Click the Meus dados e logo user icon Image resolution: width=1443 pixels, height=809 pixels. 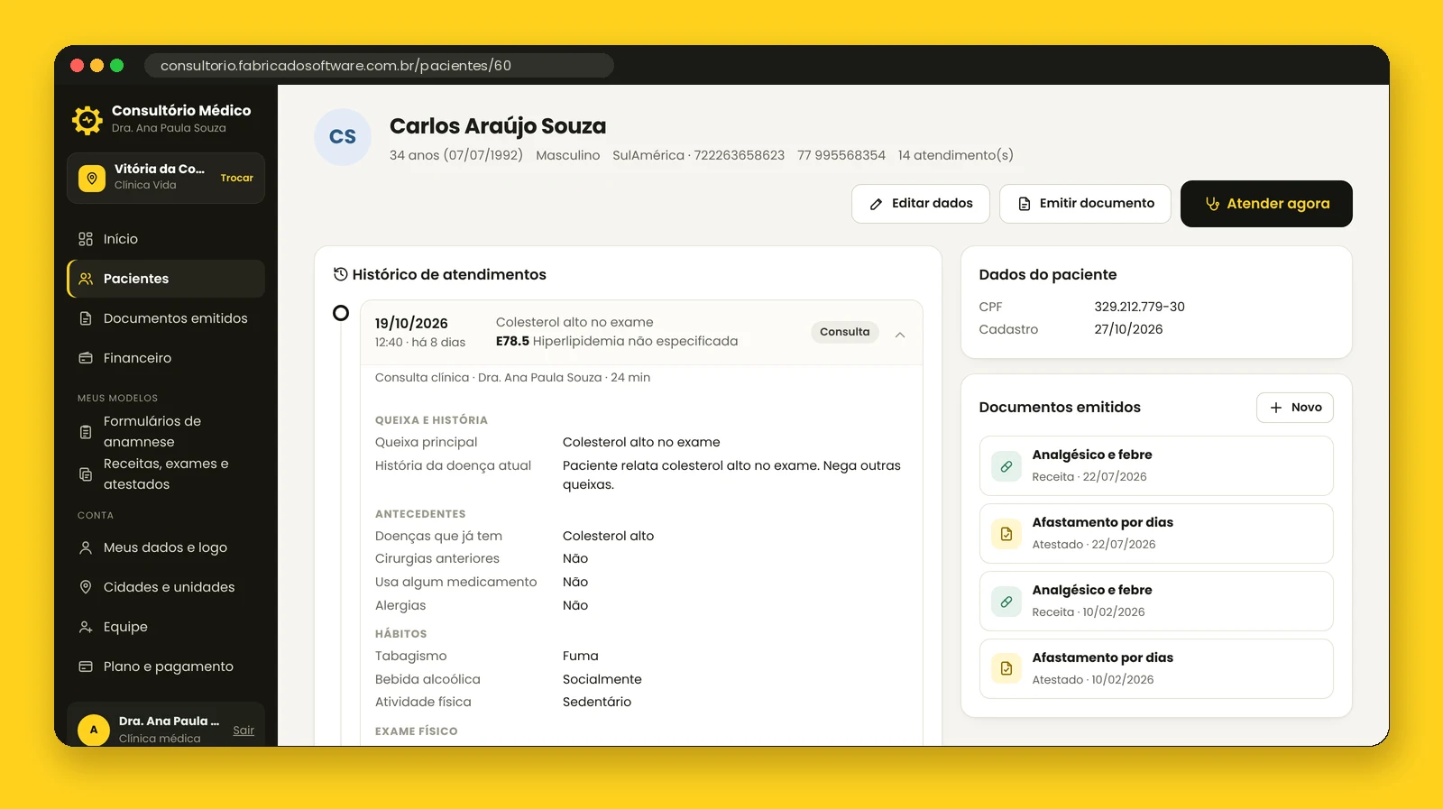[86, 547]
